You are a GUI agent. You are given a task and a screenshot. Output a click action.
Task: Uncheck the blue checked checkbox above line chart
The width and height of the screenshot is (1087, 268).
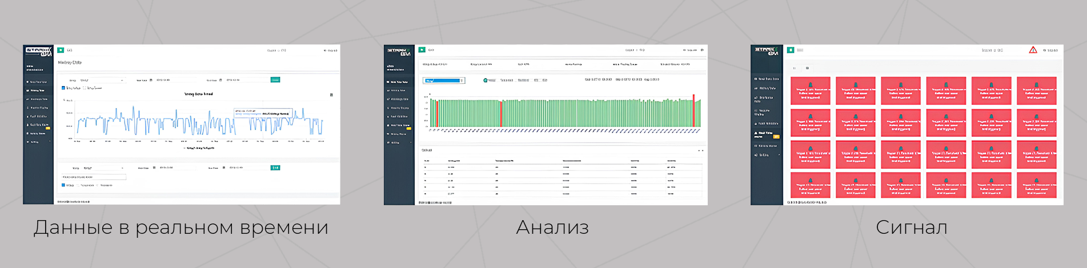(63, 88)
